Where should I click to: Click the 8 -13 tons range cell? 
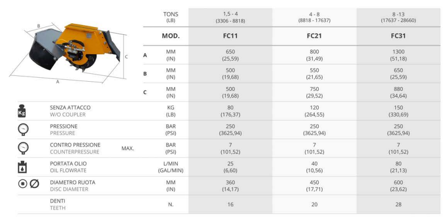(x=399, y=17)
